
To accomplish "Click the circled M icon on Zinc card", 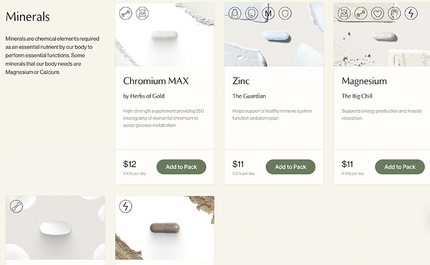I will click(269, 13).
